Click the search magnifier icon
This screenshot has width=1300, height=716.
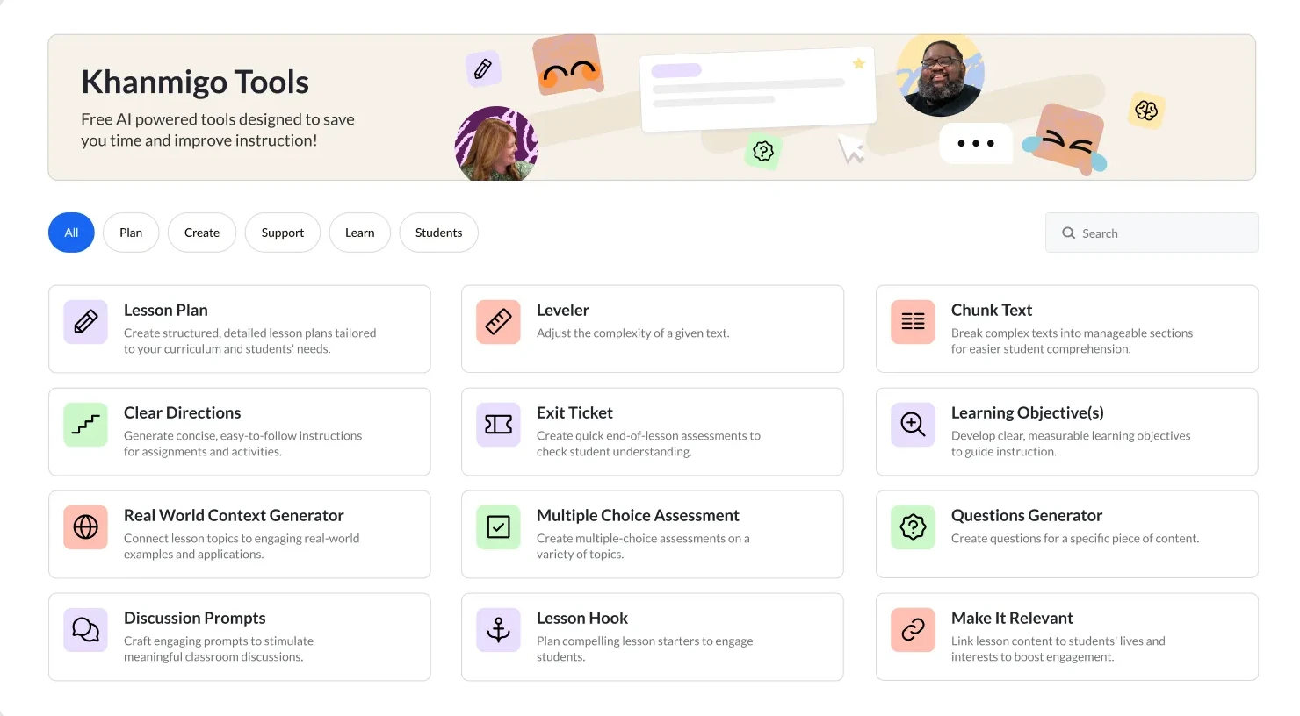point(1068,233)
